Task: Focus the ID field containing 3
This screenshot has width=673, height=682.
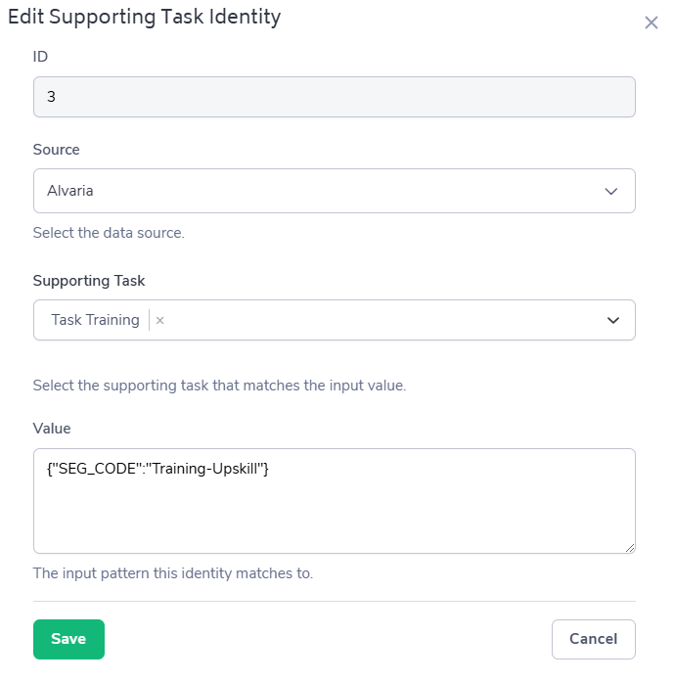Action: click(334, 97)
